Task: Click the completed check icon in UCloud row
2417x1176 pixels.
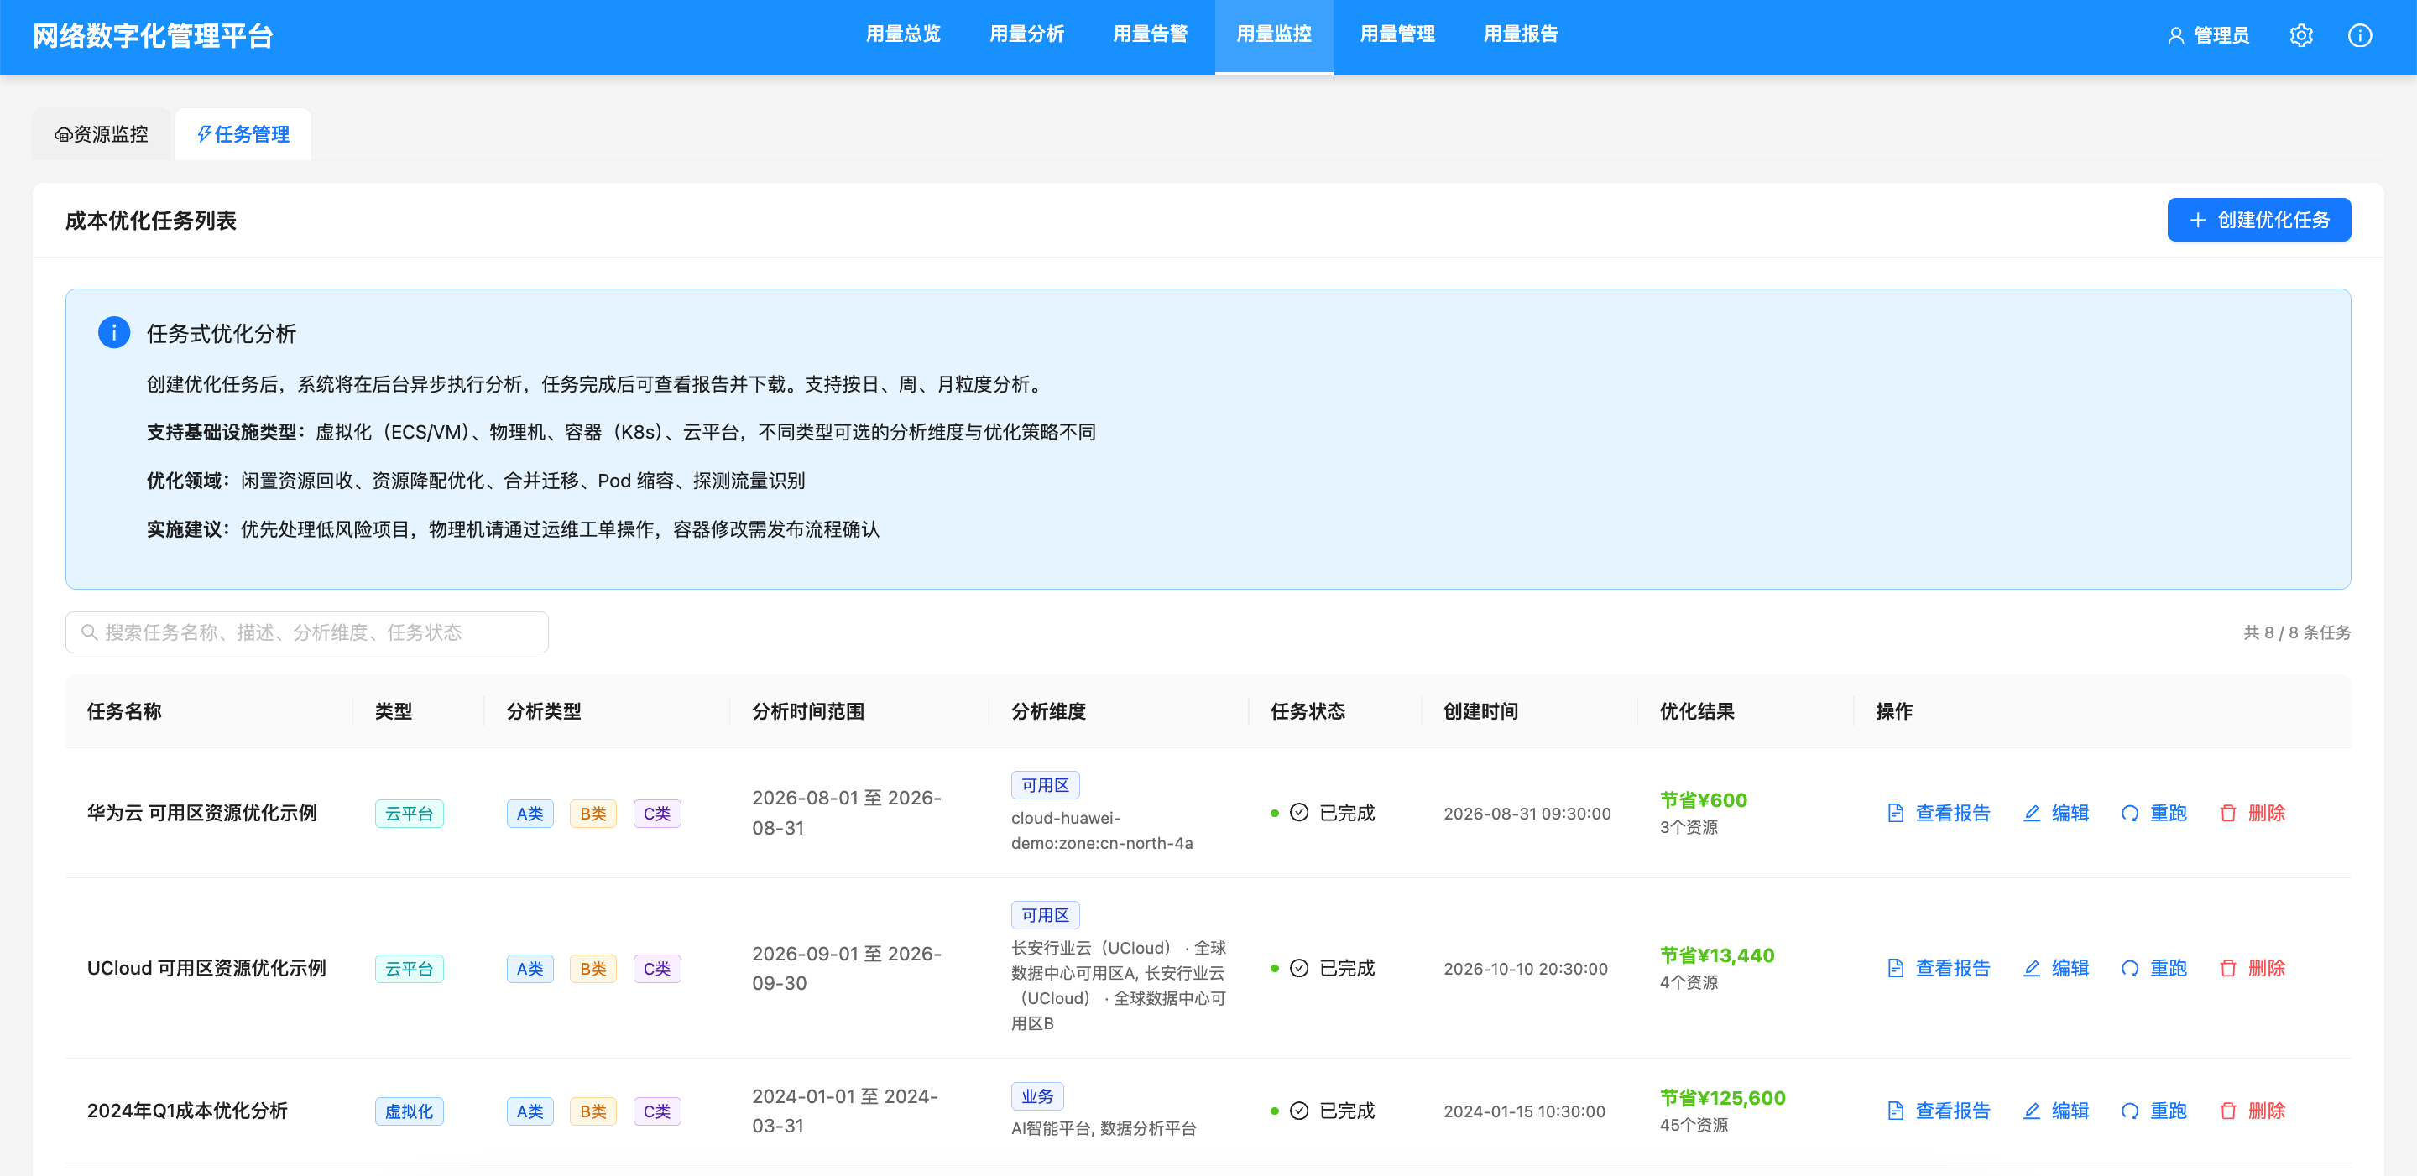Action: (x=1298, y=968)
